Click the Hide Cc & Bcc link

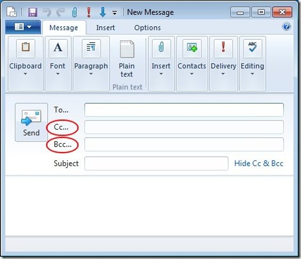[x=259, y=163]
